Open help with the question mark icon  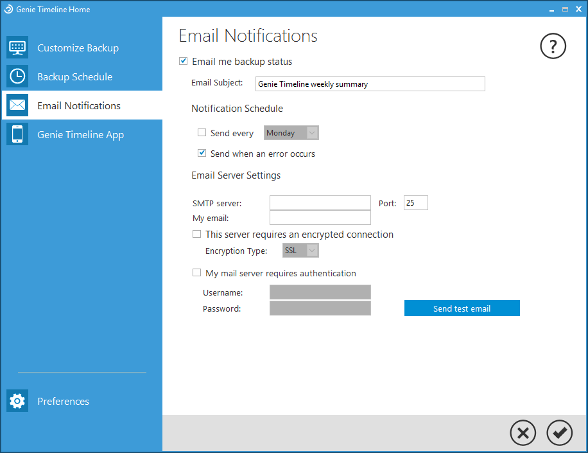[553, 46]
